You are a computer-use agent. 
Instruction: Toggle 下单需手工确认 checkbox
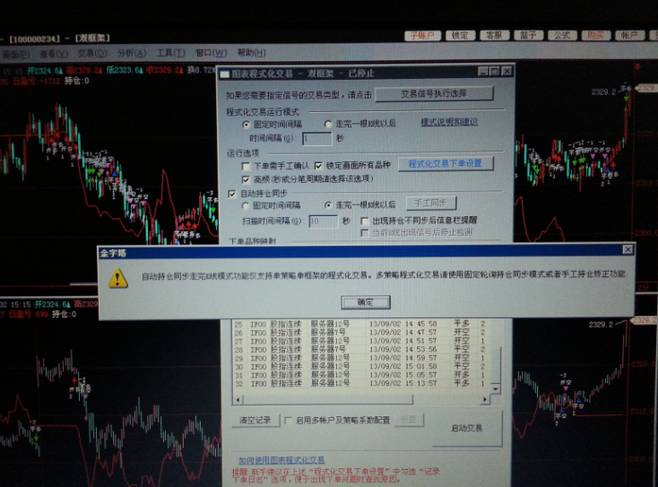[246, 166]
